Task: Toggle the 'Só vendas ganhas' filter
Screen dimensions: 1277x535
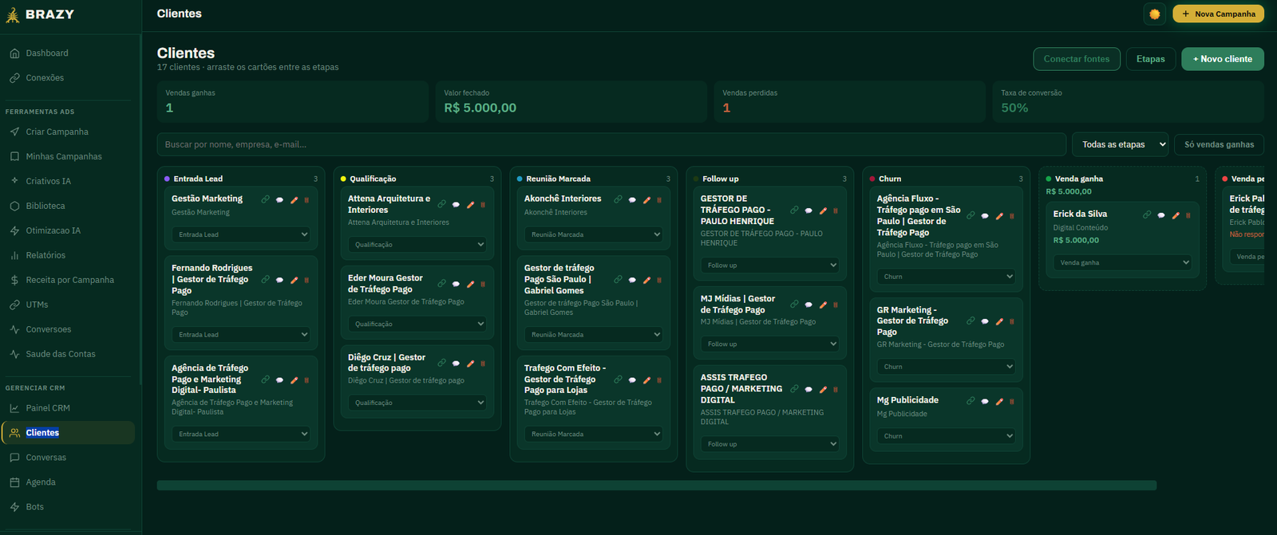Action: [1219, 144]
